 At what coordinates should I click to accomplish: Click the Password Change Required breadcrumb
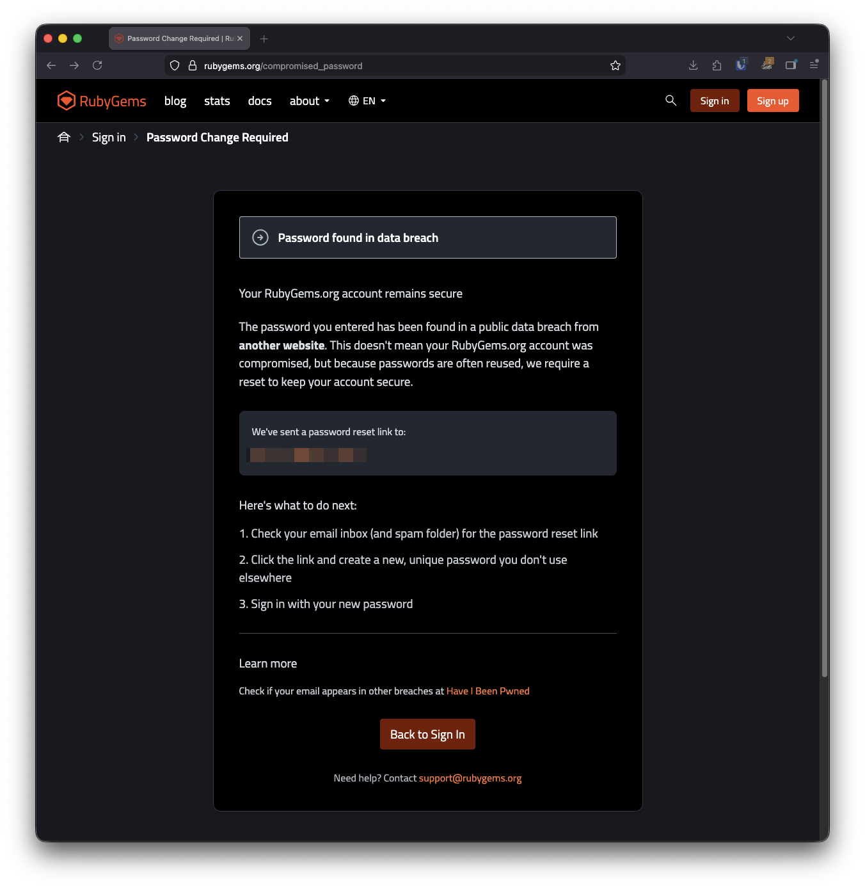point(218,138)
